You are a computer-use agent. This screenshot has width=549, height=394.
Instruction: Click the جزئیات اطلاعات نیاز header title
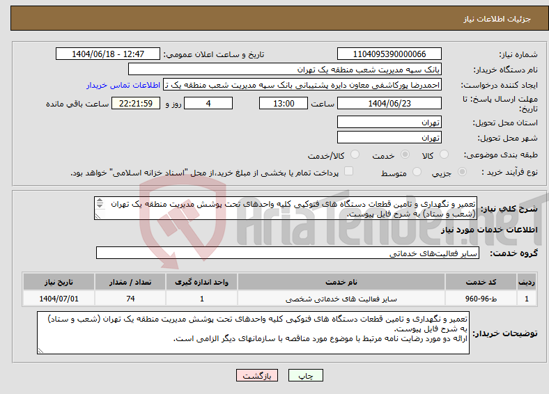point(497,19)
